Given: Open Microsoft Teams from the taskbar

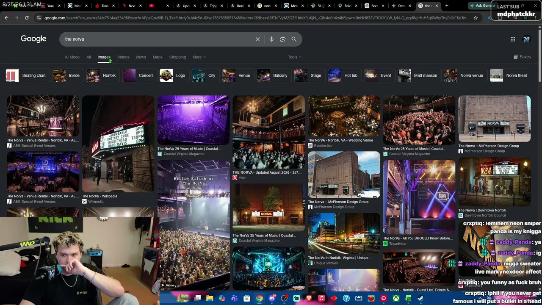Looking at the screenshot, I should (x=234, y=298).
